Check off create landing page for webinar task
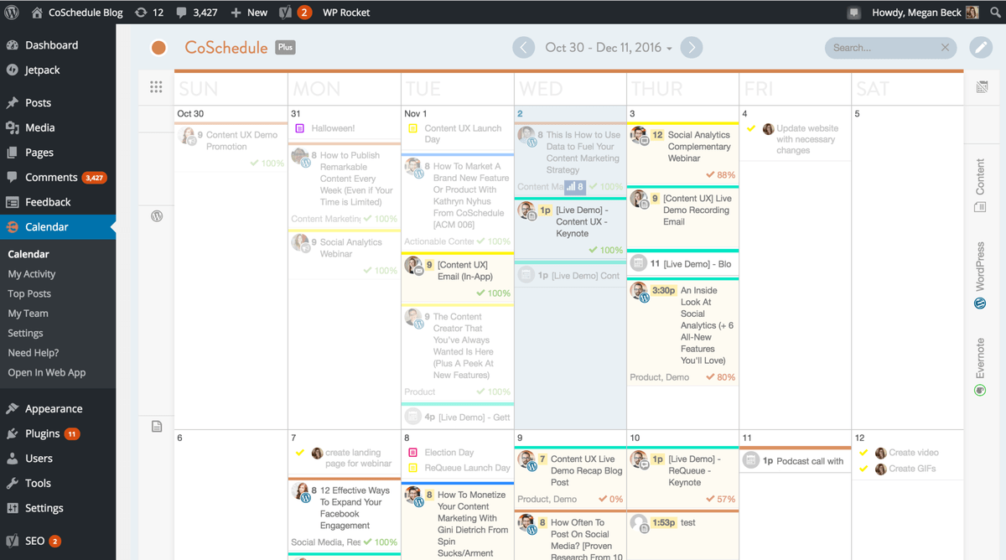The width and height of the screenshot is (1006, 560). [x=300, y=453]
